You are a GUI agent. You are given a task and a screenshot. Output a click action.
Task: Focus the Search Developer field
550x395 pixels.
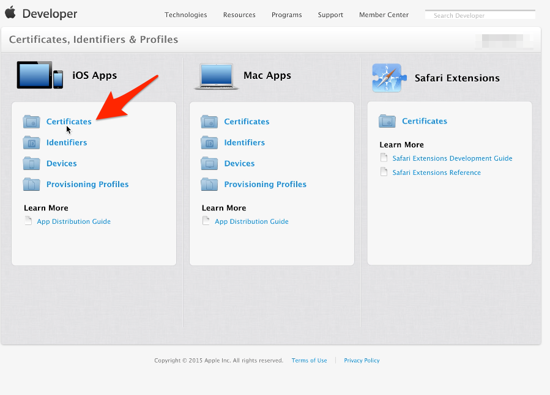[480, 15]
